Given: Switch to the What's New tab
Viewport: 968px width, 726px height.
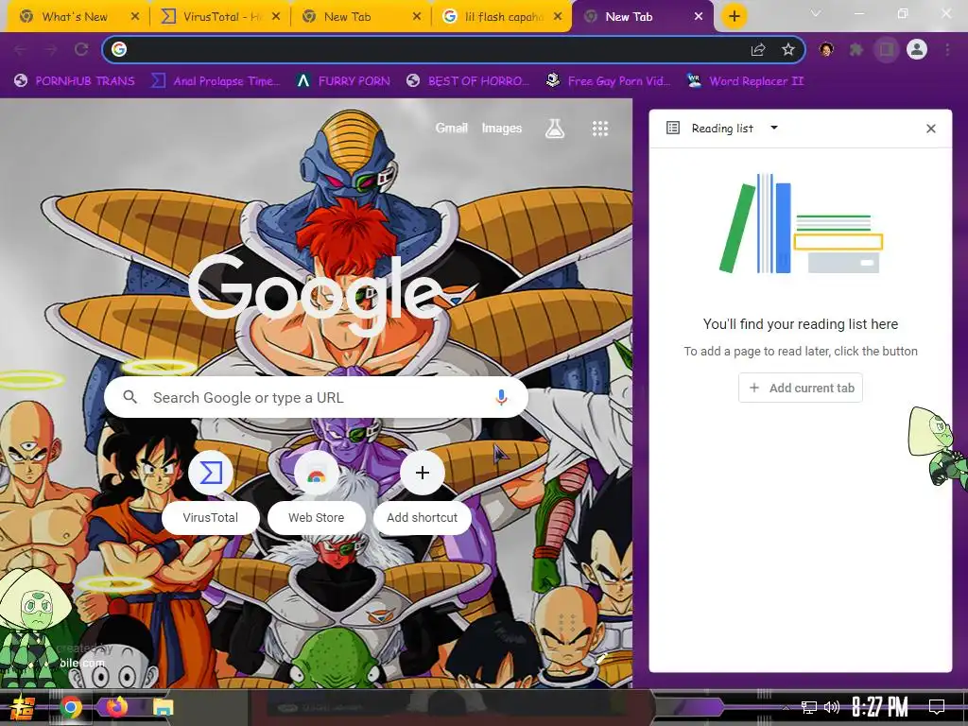Looking at the screenshot, I should (x=74, y=17).
